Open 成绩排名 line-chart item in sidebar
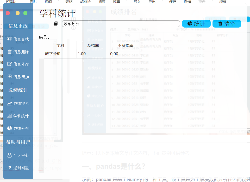Screen dimensions: 250x182 tap(18, 103)
